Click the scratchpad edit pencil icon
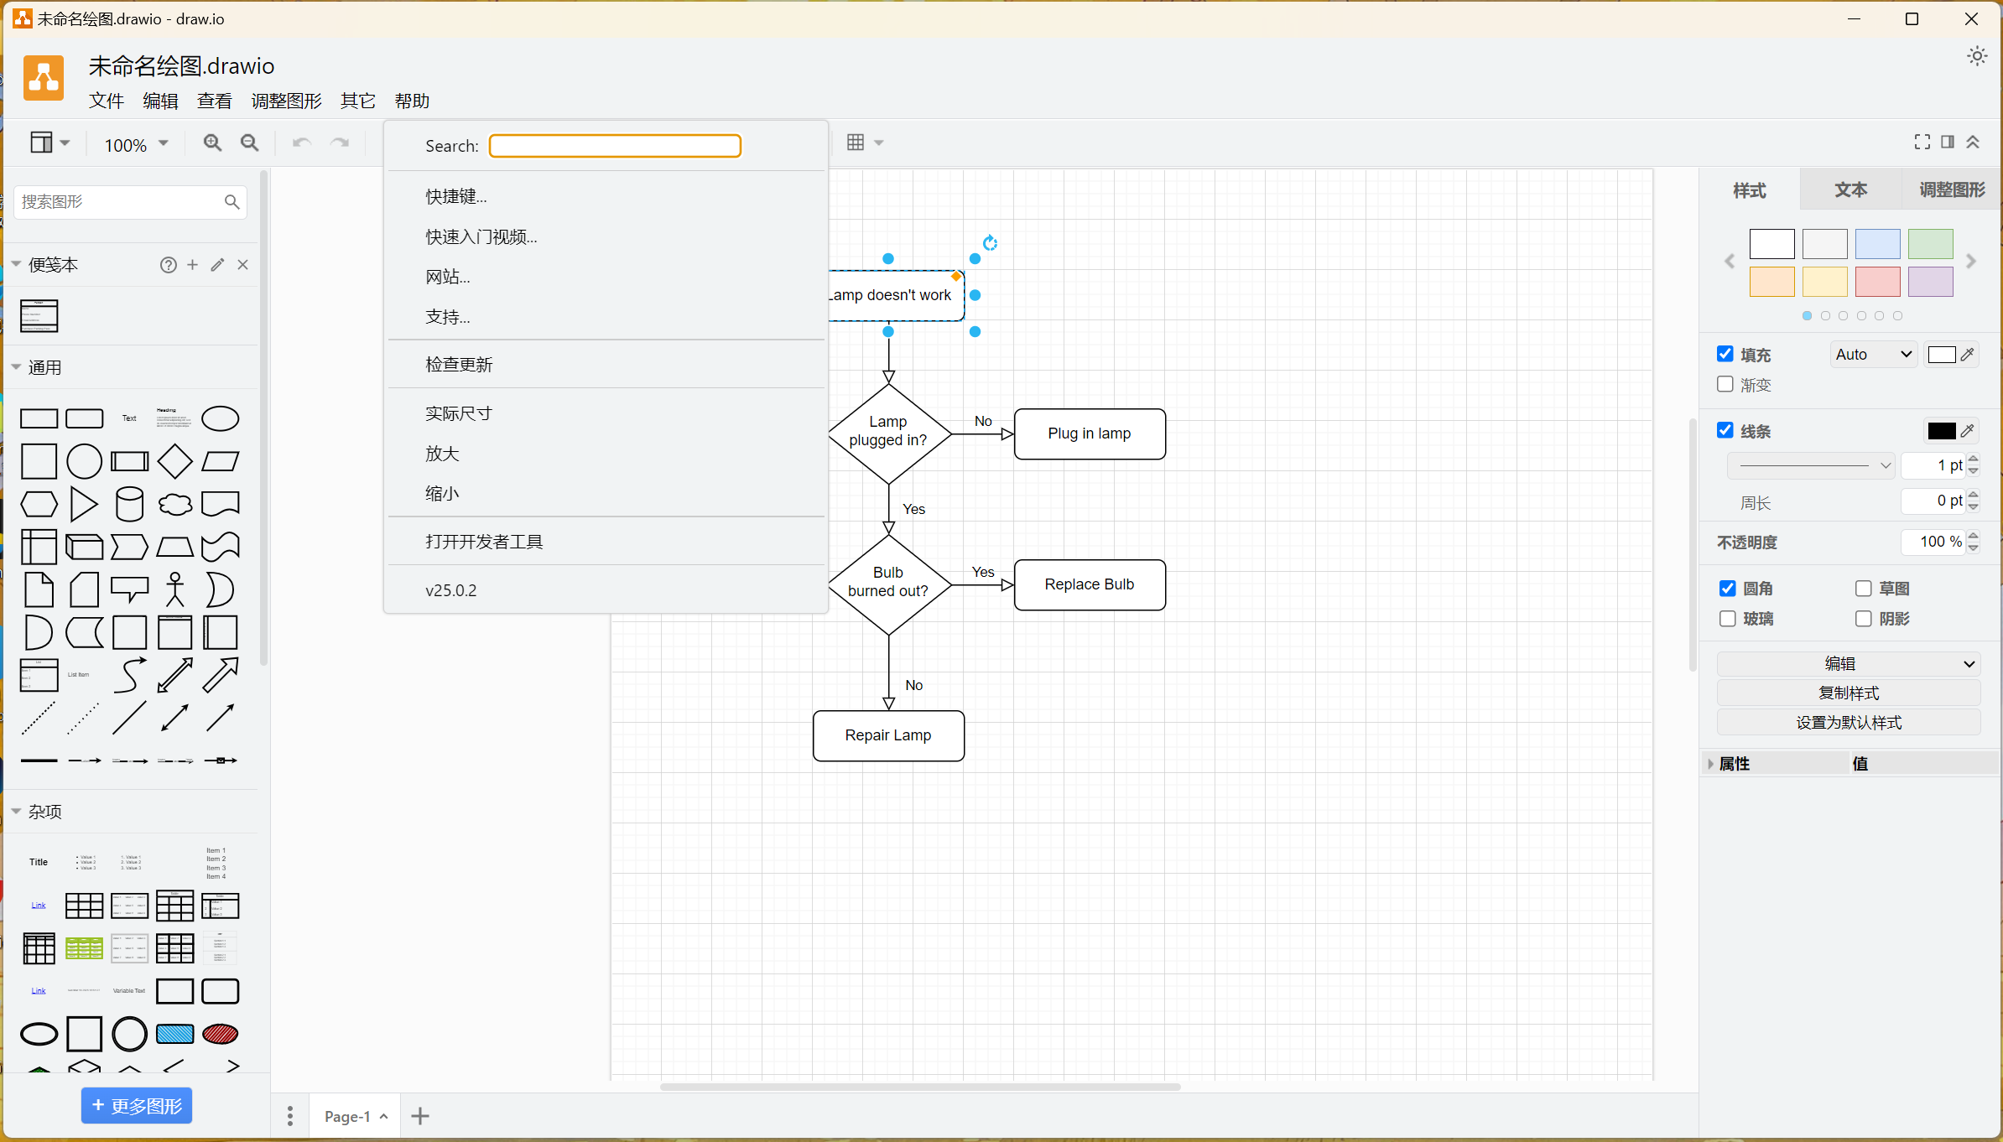2003x1142 pixels. 217,265
